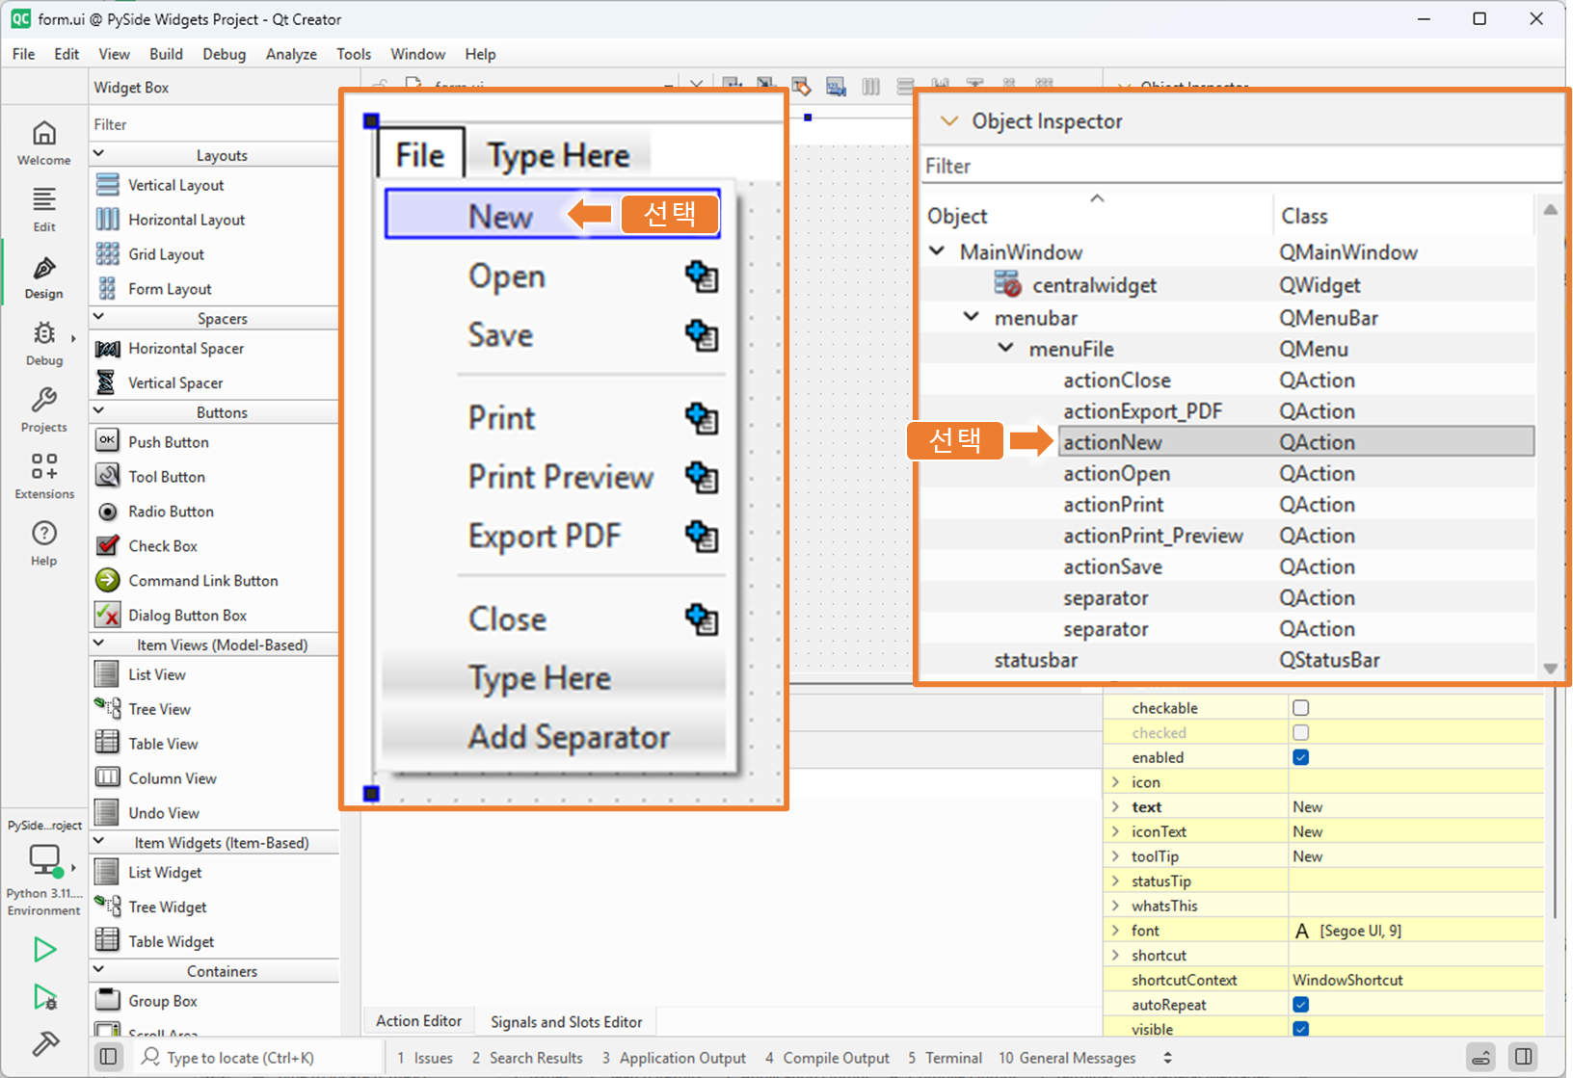Collapse the MainWindow tree node
1573x1078 pixels.
coord(937,251)
